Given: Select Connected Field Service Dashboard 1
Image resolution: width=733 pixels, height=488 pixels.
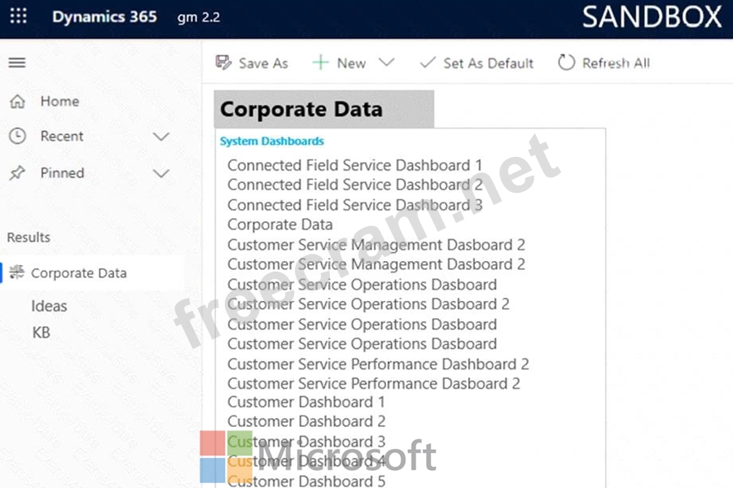Looking at the screenshot, I should [x=354, y=165].
